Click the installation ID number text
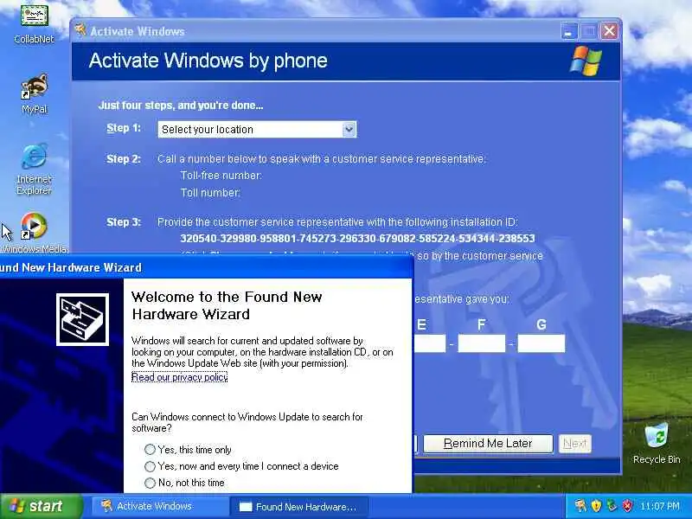The width and height of the screenshot is (692, 519). [x=357, y=239]
